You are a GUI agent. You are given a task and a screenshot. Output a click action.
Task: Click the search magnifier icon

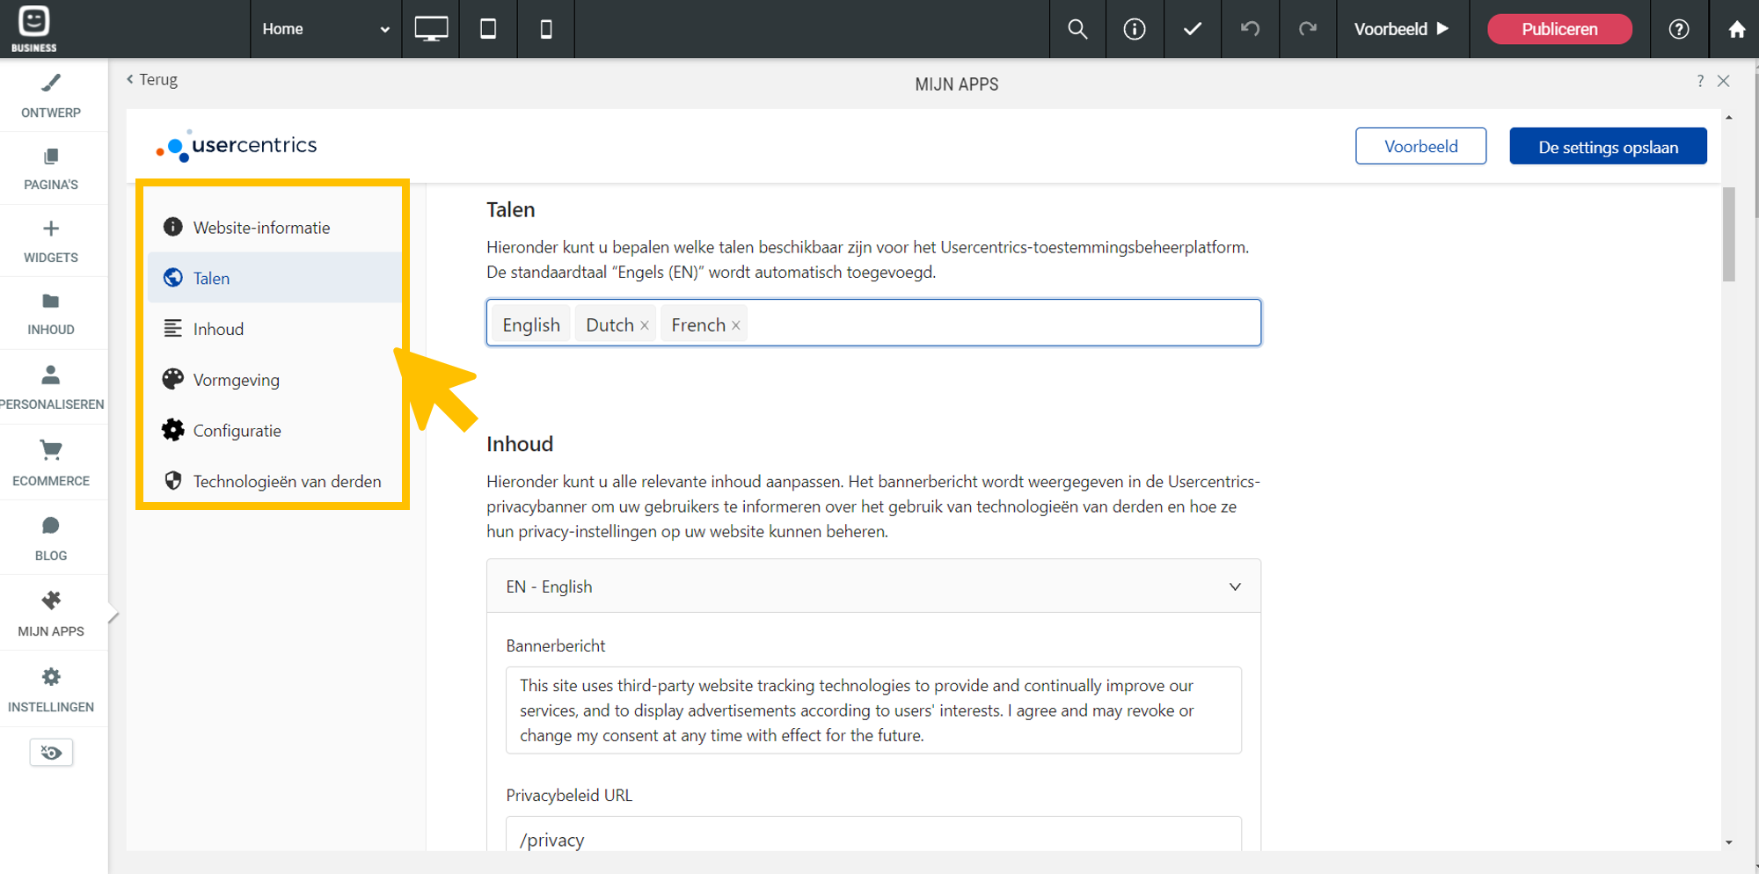point(1077,29)
